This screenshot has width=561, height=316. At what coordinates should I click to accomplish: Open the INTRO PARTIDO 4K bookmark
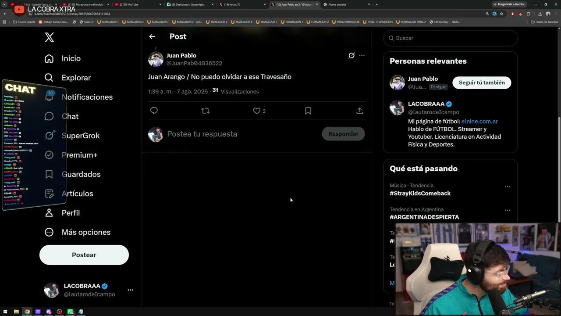[346, 22]
